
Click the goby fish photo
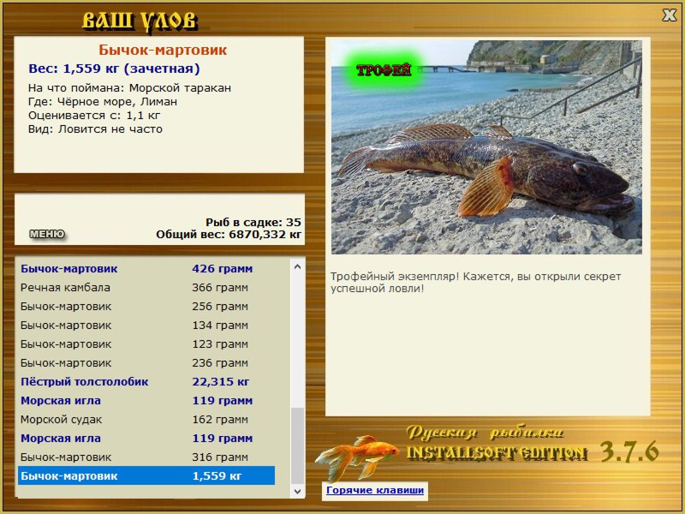486,147
